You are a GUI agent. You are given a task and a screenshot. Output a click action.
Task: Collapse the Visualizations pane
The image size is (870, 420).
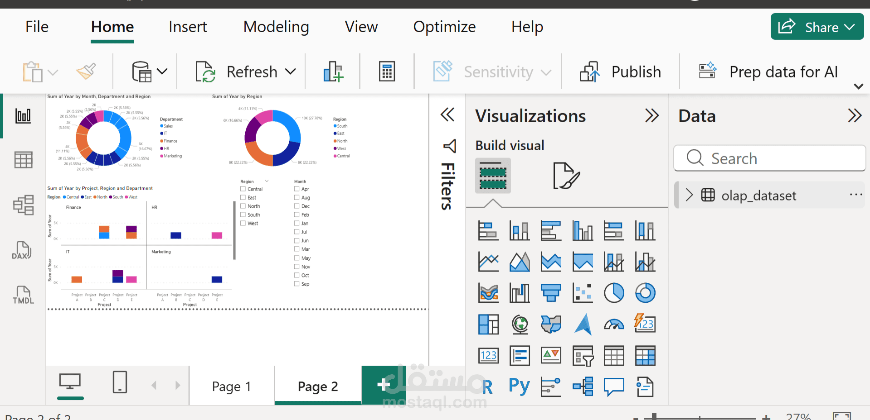point(652,116)
